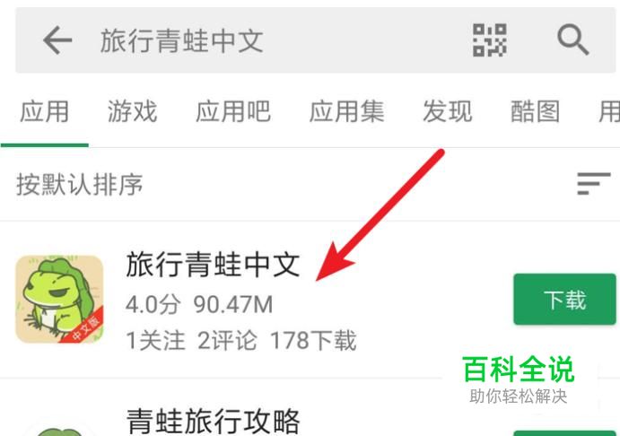Open the 应用吧 tab
Screen dimensions: 620x436
tap(233, 111)
